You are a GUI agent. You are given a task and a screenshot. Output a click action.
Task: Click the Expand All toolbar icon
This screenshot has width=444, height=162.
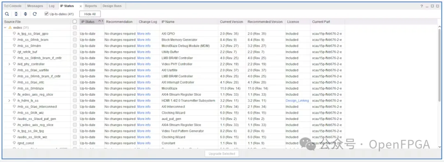tap(25, 14)
